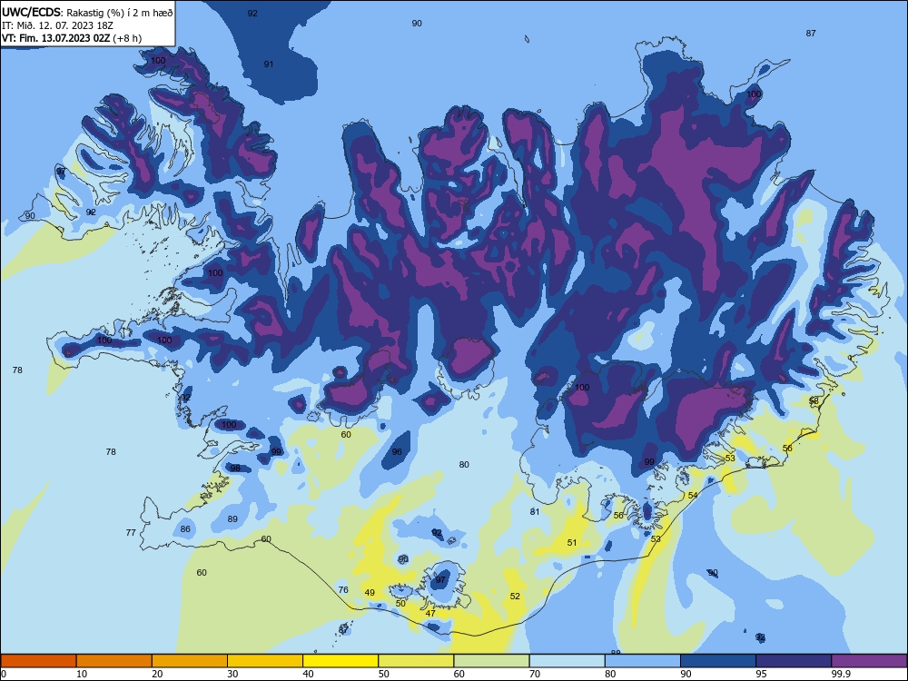Click the orange 10–20 legend swatch
This screenshot has height=681, width=908.
(114, 661)
